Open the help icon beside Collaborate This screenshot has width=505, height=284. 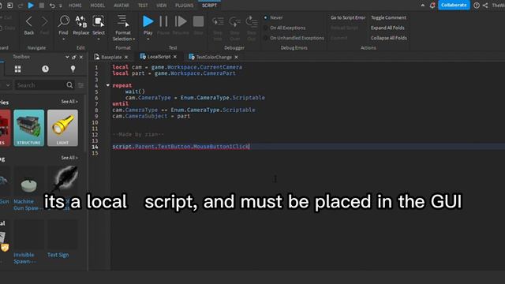pos(477,6)
